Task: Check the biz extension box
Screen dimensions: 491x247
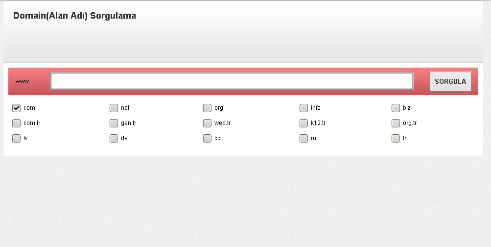Action: (x=396, y=108)
